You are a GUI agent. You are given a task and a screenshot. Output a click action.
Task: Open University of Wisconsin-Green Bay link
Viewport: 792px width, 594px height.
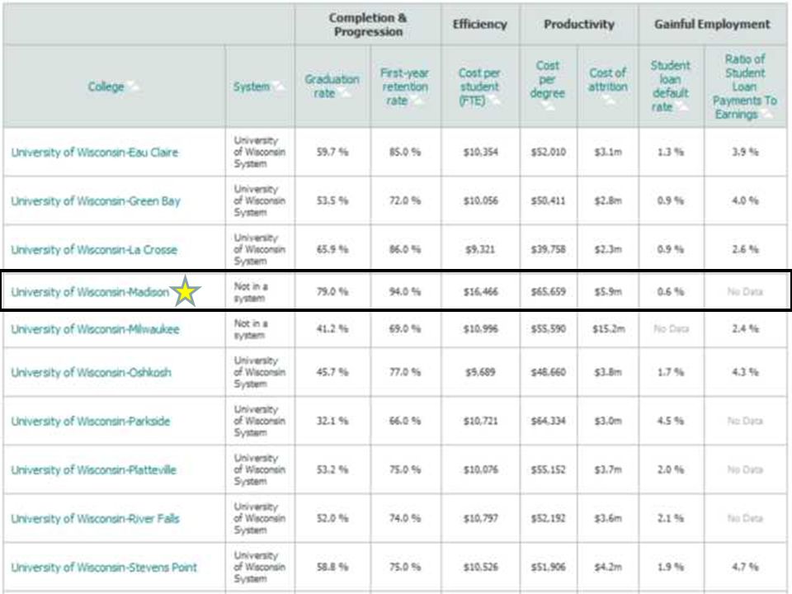96,201
